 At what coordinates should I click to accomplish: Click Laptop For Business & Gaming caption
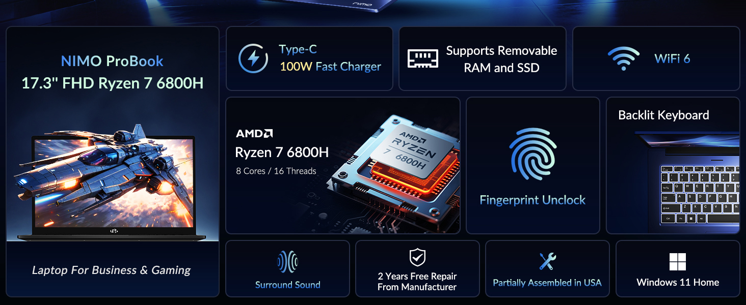112,270
